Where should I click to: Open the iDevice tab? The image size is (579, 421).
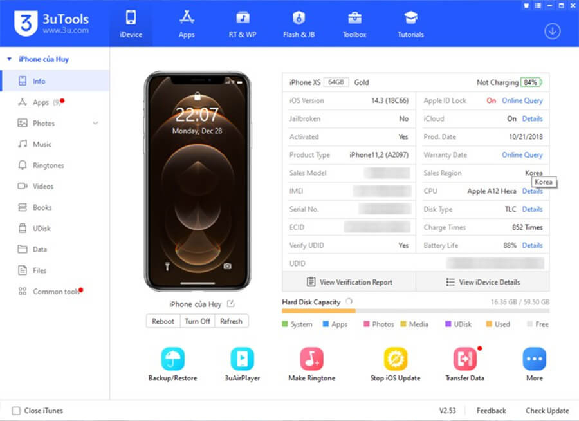[131, 24]
